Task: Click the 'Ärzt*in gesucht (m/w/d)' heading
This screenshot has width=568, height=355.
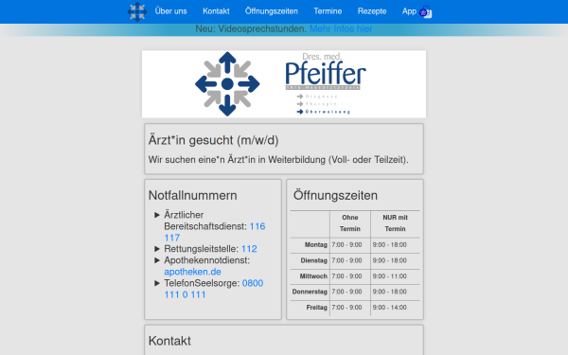Action: pyautogui.click(x=213, y=140)
